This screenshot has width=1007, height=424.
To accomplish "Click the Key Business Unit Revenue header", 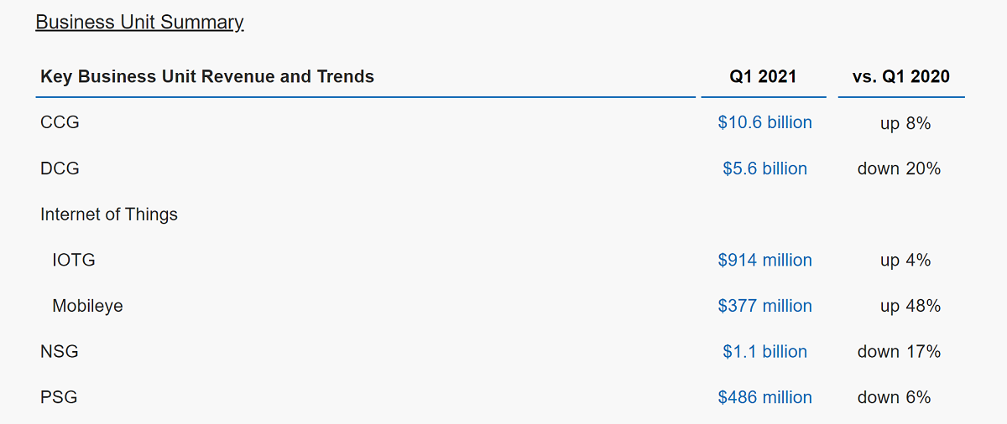I will click(207, 77).
